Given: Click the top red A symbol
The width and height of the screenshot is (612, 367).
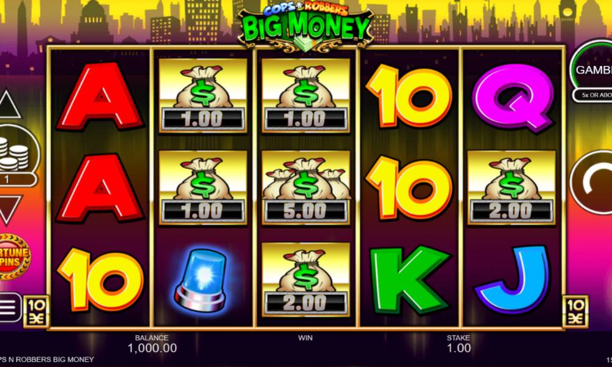Looking at the screenshot, I should click(x=100, y=96).
